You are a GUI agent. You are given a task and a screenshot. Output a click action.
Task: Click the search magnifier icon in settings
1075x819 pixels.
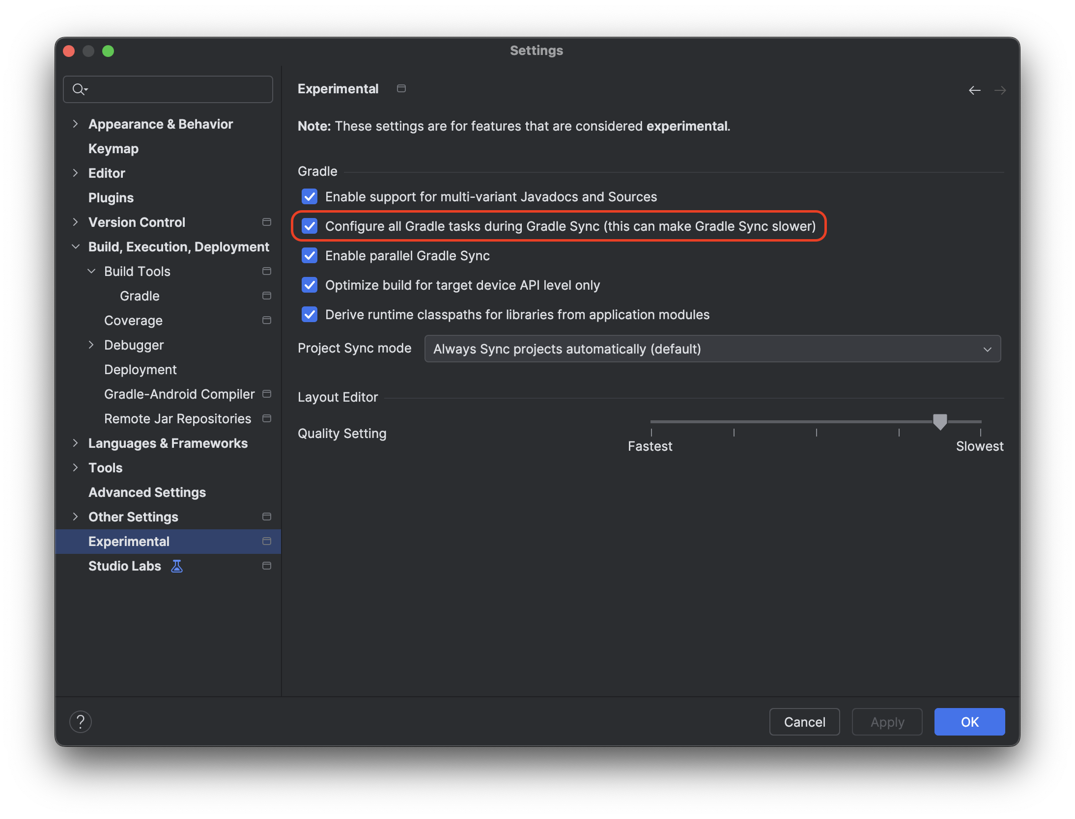(x=80, y=89)
